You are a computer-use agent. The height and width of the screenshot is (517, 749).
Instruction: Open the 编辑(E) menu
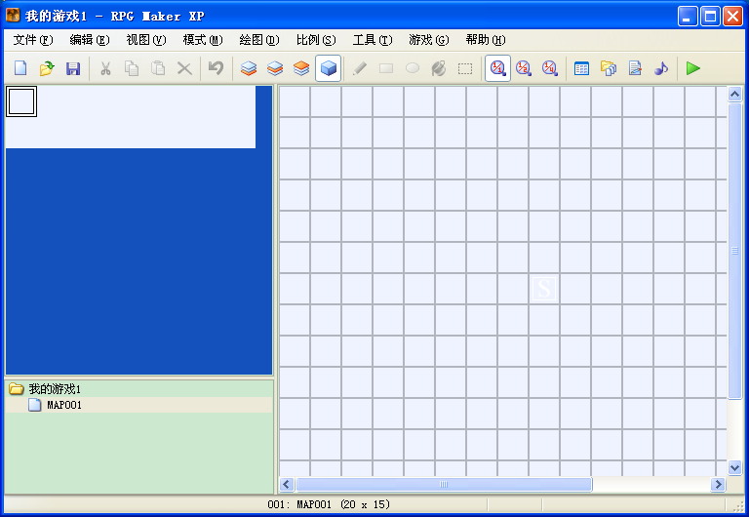tap(90, 40)
